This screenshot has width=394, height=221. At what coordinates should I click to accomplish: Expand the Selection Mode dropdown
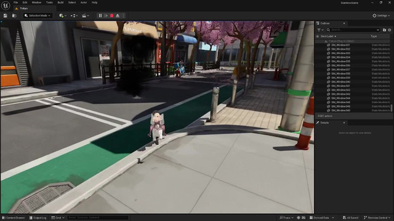[x=38, y=15]
